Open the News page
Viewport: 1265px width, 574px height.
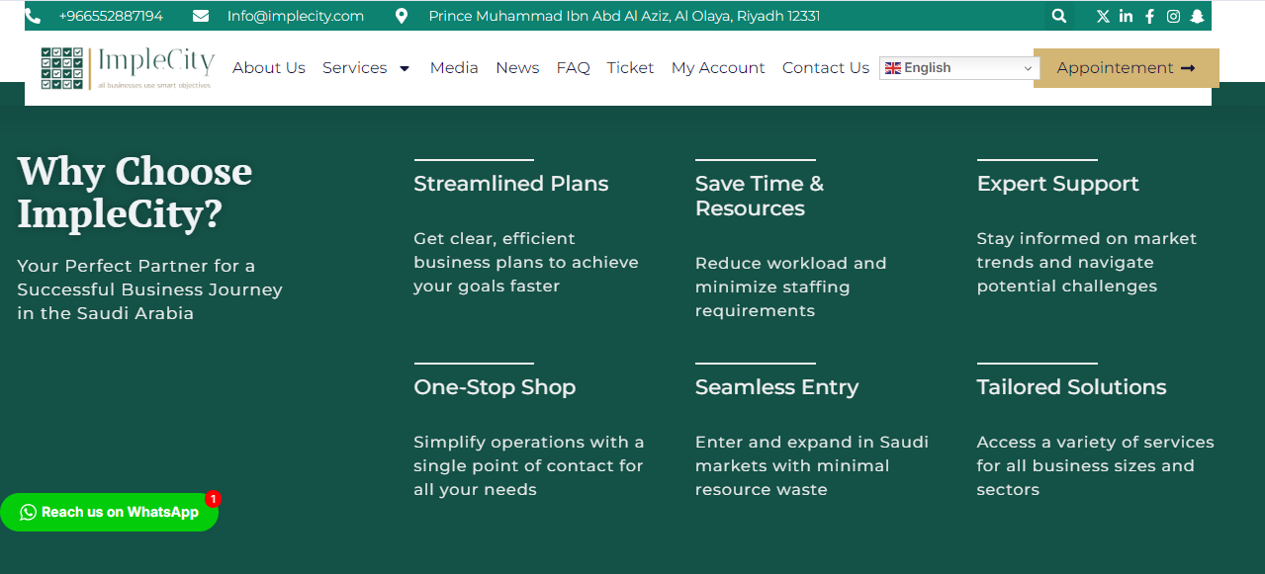click(517, 68)
